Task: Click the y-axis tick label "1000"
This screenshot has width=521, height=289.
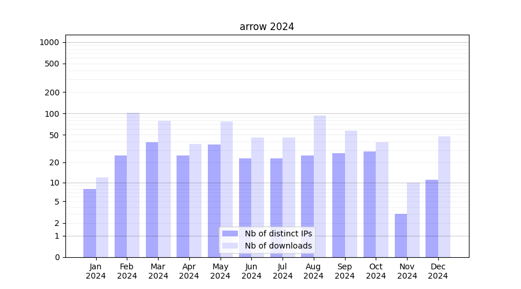Action: point(49,42)
